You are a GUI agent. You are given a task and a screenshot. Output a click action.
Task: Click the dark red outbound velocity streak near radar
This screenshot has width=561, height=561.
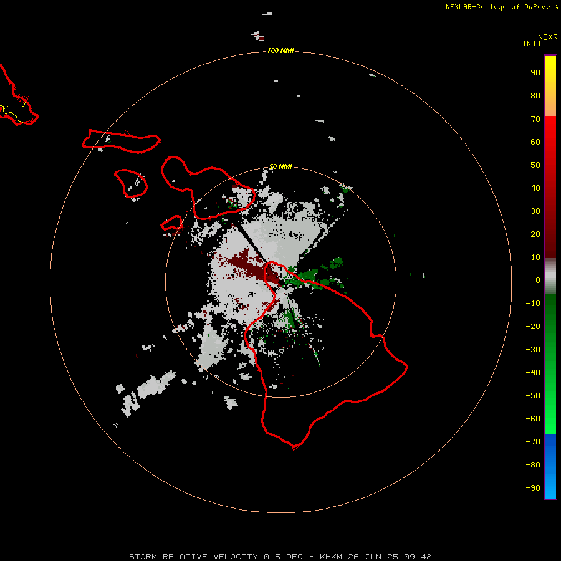(x=254, y=268)
